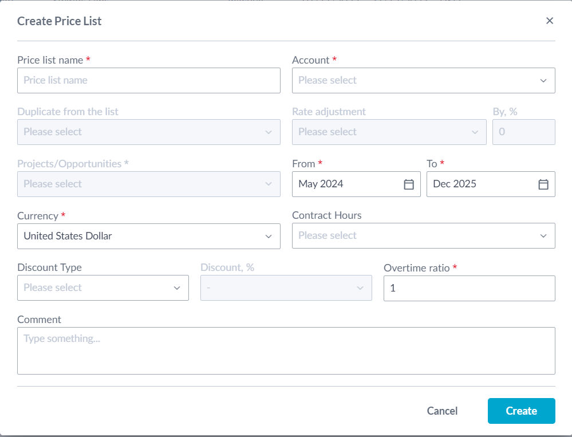
Task: Click the Currency dropdown chevron
Action: pyautogui.click(x=269, y=236)
